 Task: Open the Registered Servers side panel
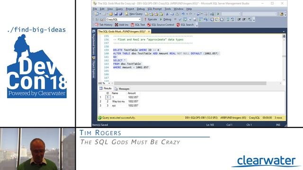click(x=94, y=42)
